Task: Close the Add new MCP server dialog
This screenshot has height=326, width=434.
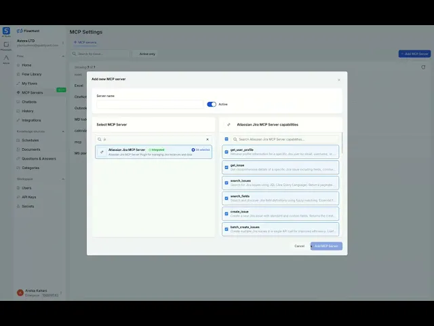Action: click(x=339, y=80)
